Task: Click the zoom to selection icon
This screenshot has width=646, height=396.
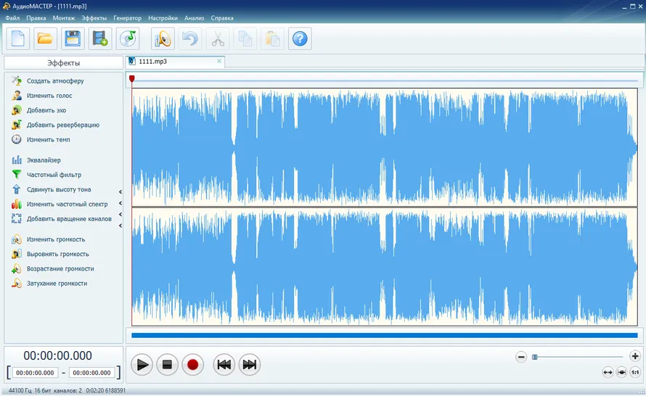Action: pyautogui.click(x=621, y=373)
